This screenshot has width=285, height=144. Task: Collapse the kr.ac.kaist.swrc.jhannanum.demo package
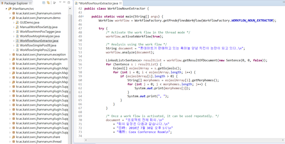tap(10, 18)
